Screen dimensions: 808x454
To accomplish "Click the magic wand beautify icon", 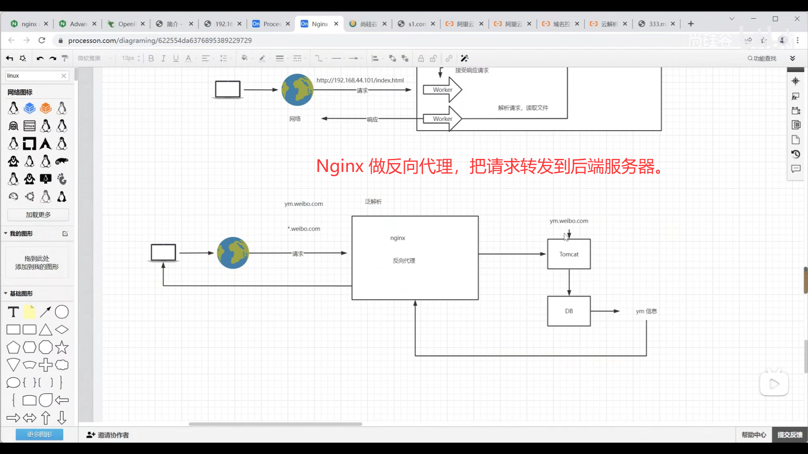I will (x=465, y=58).
